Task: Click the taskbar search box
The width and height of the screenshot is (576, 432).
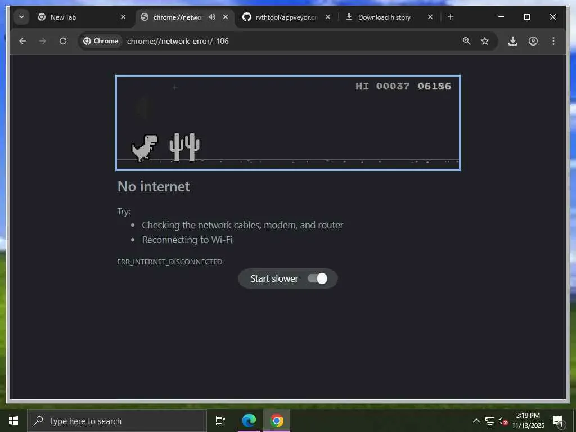Action: (117, 421)
